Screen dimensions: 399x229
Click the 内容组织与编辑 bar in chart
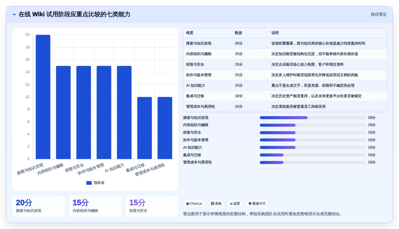[x=63, y=113]
